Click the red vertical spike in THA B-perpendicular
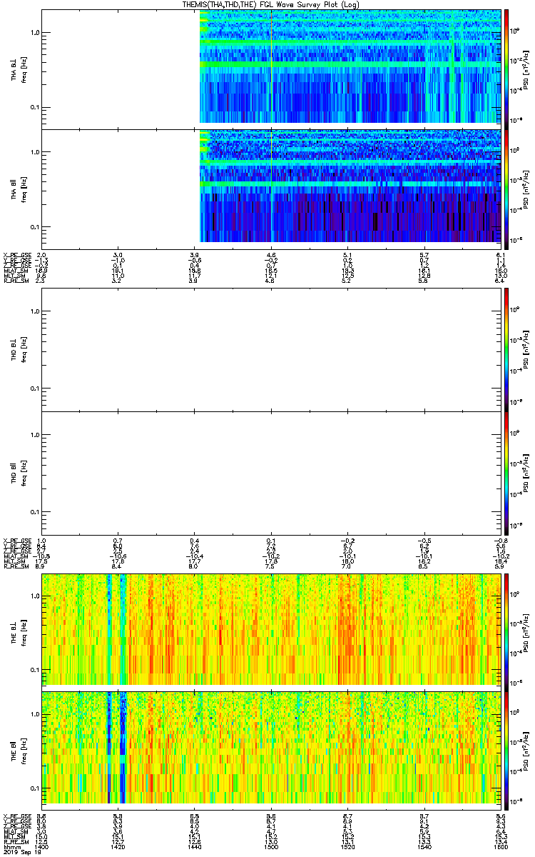535x857 pixels. tap(272, 66)
